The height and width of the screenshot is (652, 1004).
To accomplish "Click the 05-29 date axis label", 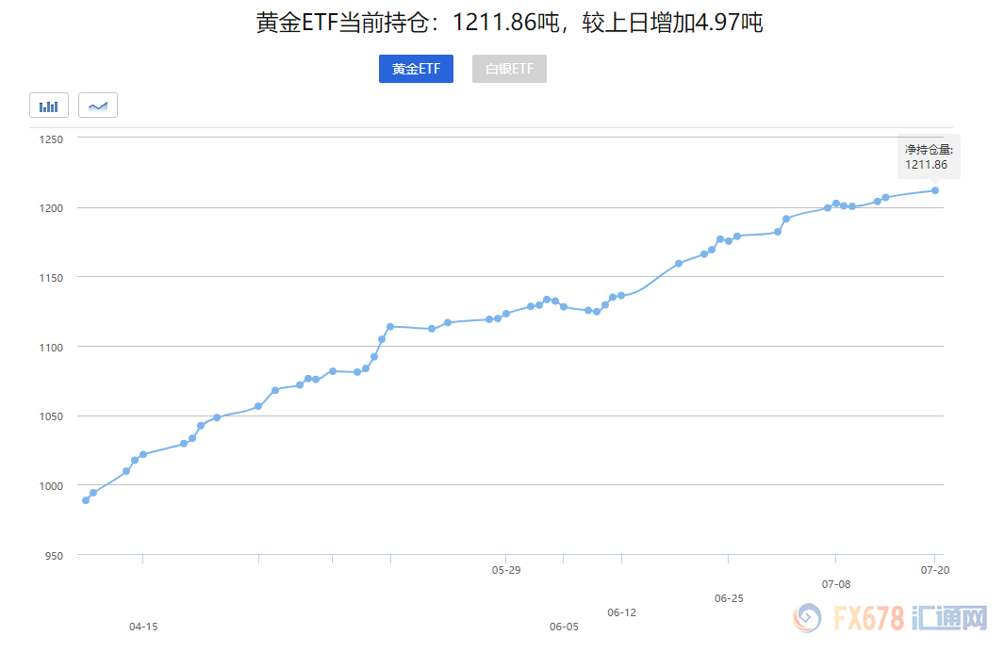I will click(506, 569).
